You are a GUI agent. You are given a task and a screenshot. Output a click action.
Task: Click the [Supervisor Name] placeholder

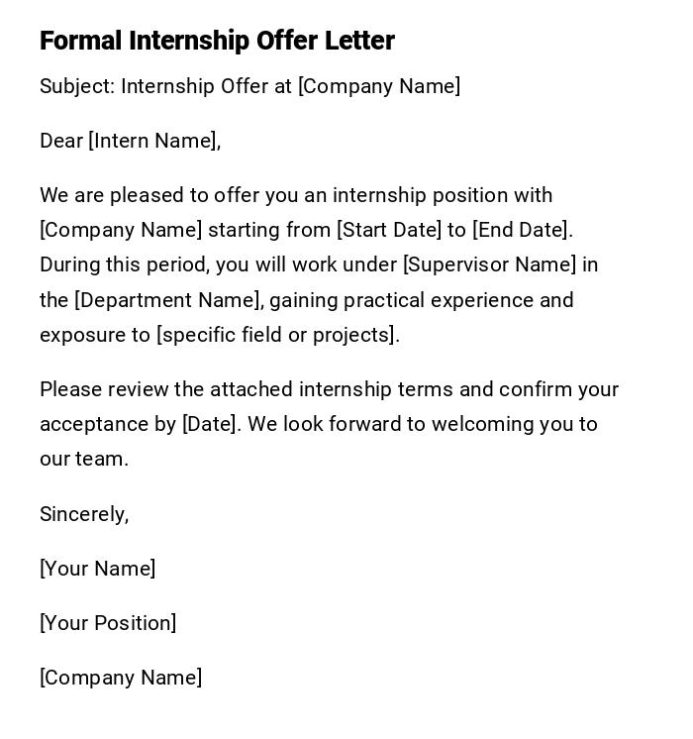489,264
